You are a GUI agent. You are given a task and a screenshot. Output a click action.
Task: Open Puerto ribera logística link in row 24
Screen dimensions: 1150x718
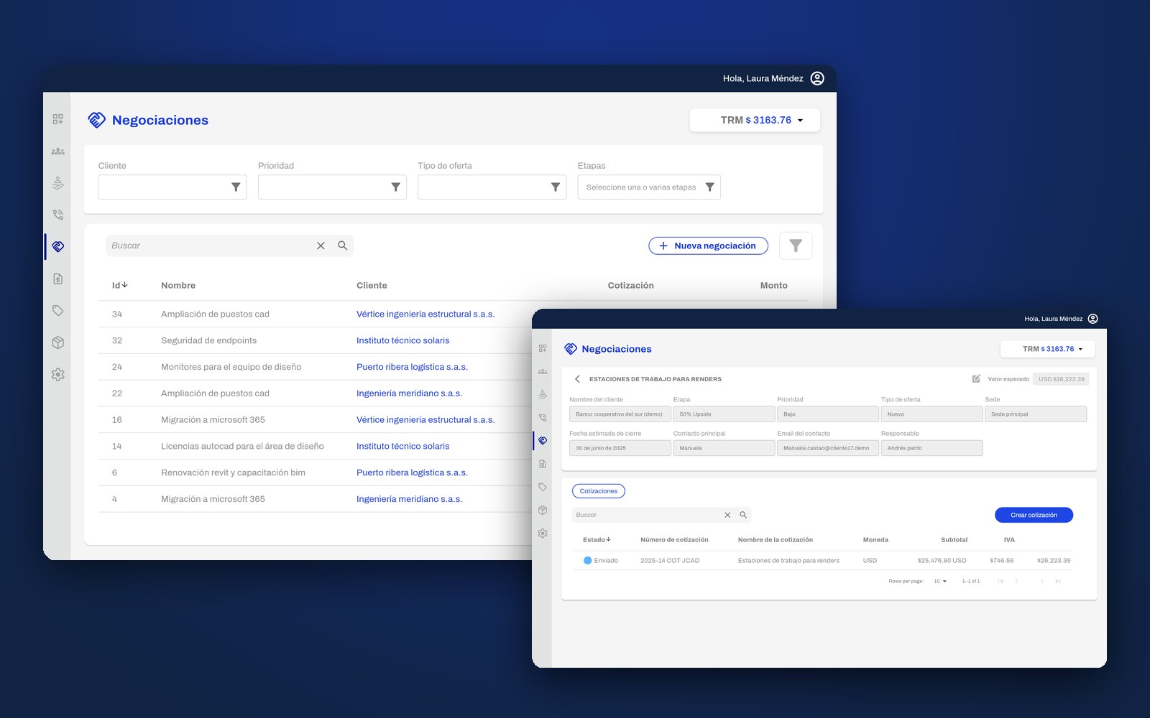pyautogui.click(x=412, y=367)
